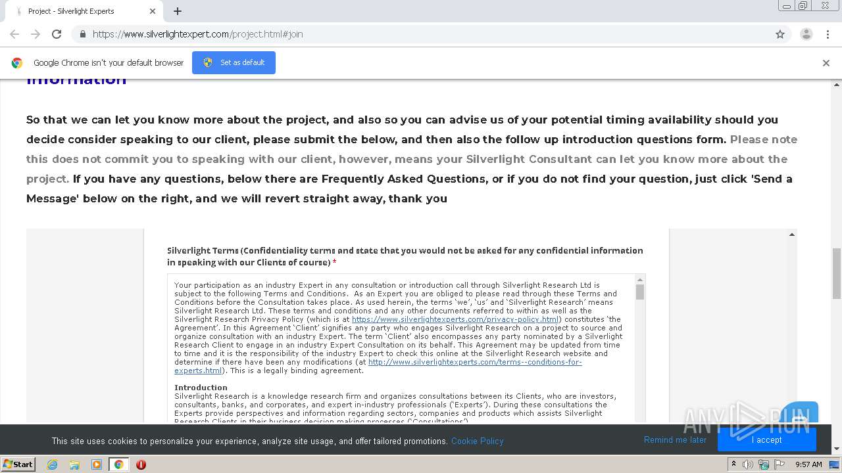Click the terms textbox scroll-up arrow
The height and width of the screenshot is (473, 842).
[x=640, y=279]
